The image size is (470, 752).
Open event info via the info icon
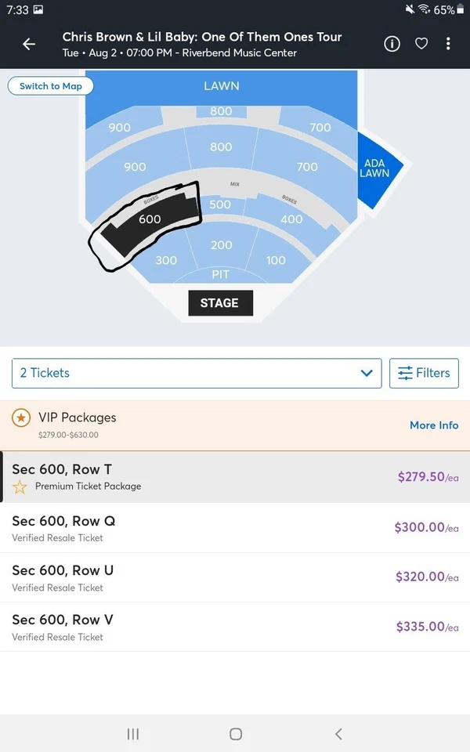[392, 44]
